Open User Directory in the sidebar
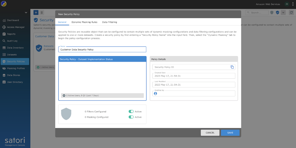This screenshot has width=296, height=148. (15, 82)
